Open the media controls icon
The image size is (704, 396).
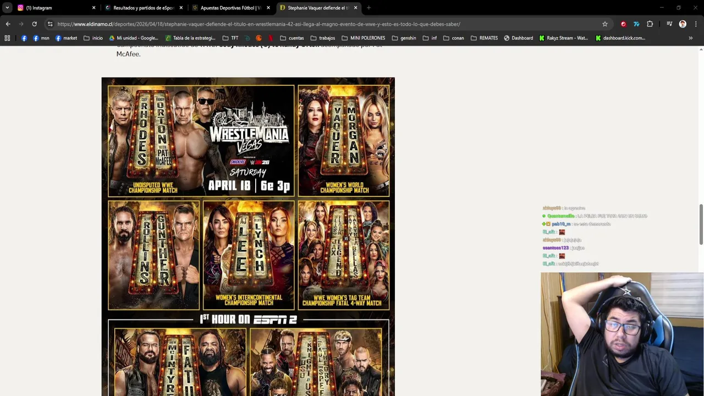[x=669, y=24]
